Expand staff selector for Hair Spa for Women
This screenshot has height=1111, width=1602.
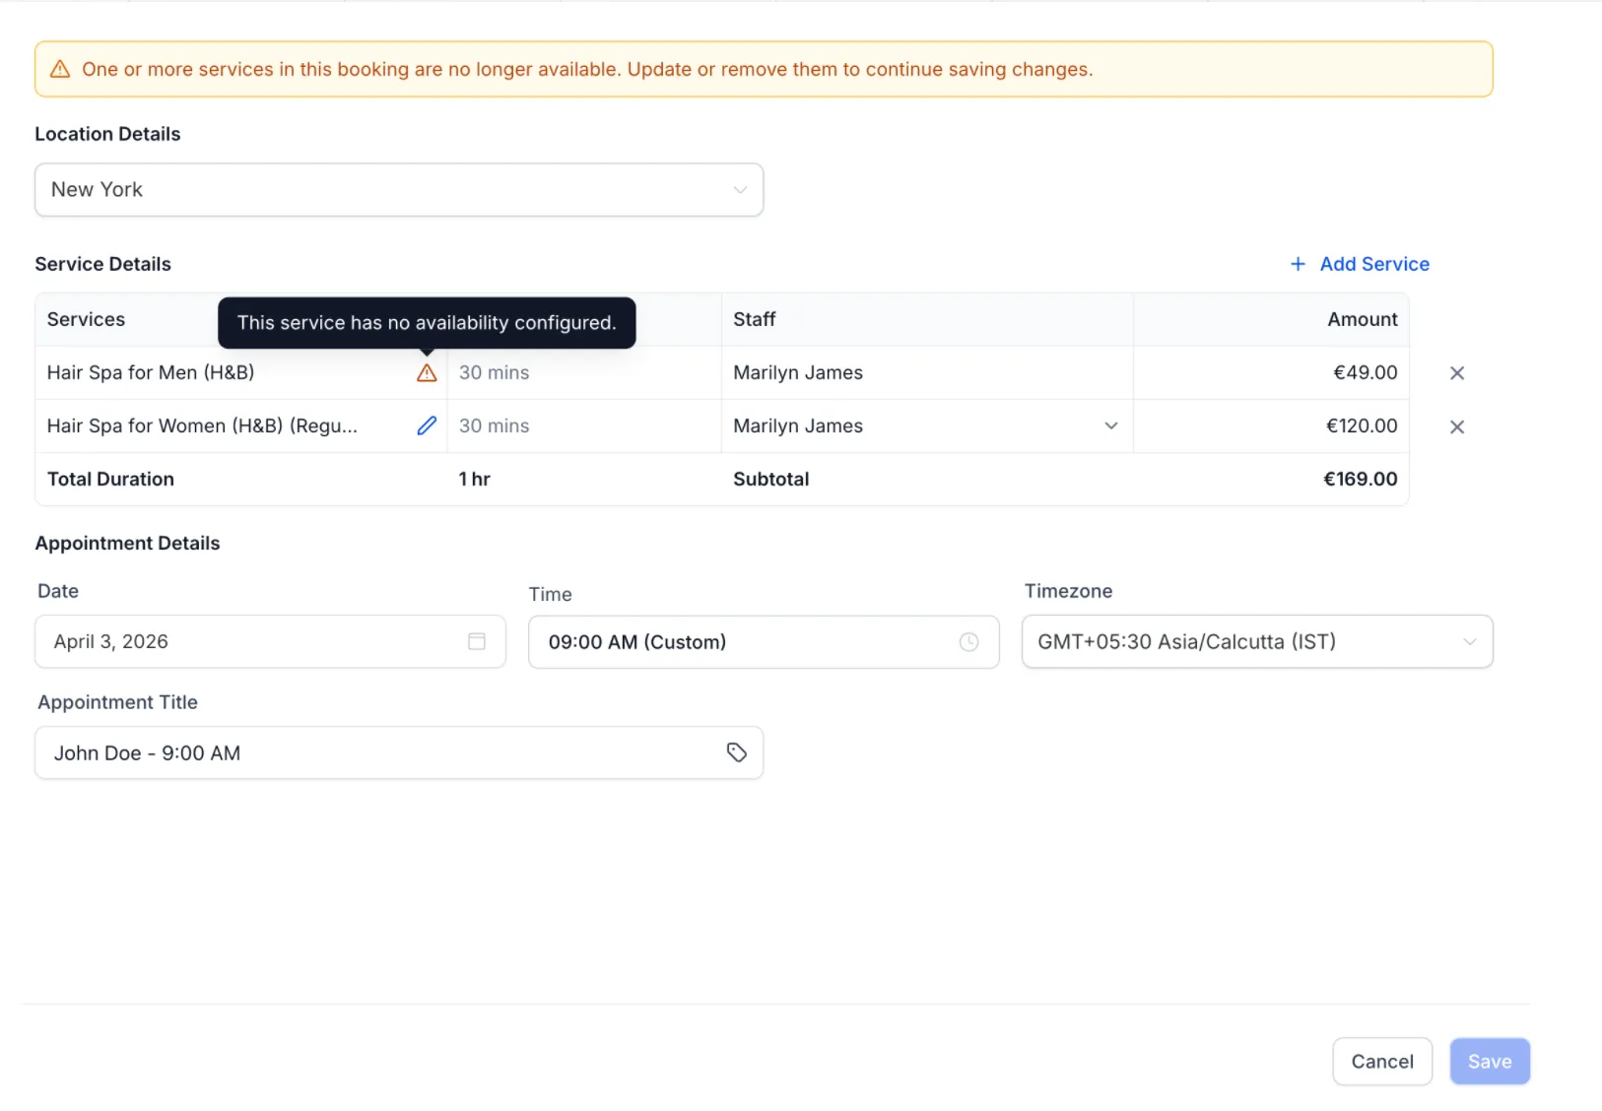pos(1111,425)
